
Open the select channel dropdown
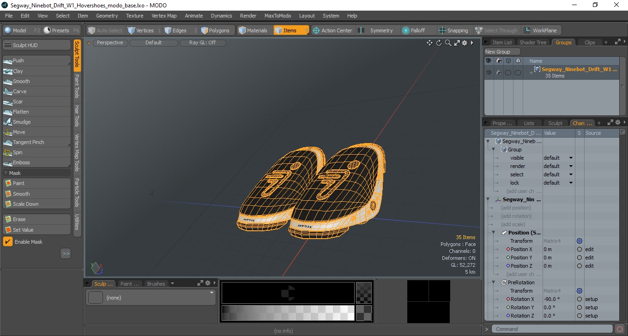pyautogui.click(x=571, y=174)
